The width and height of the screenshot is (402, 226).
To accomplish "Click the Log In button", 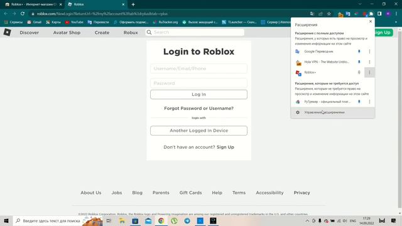I will 198,95.
